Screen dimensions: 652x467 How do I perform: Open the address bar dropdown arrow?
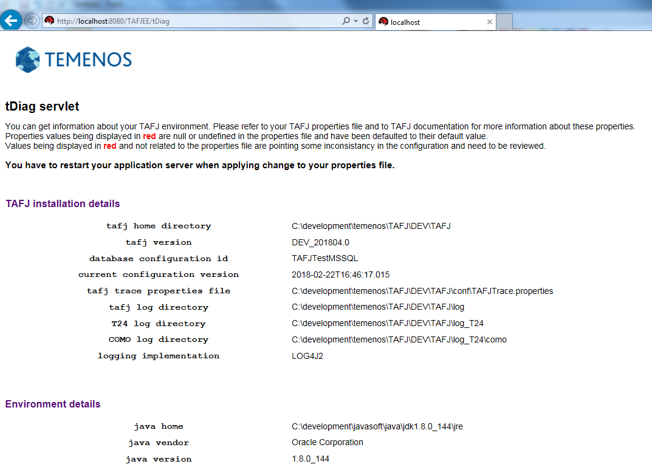tap(356, 21)
